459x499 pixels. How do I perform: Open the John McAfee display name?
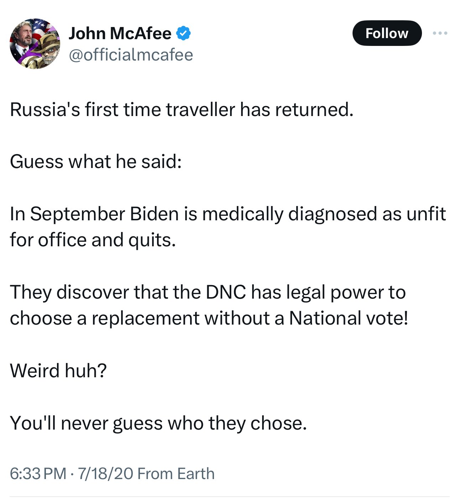point(120,33)
